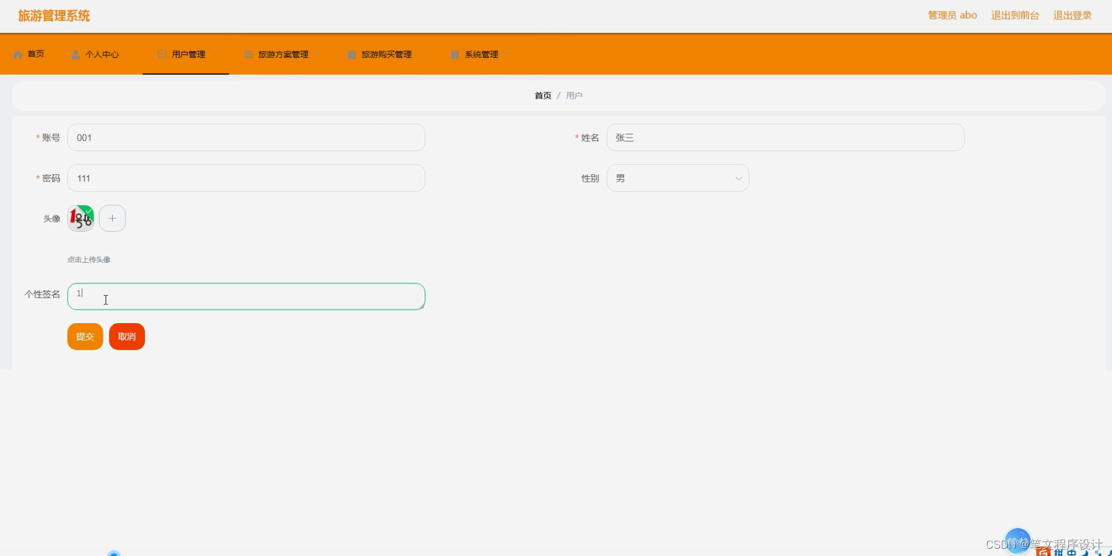Open the 性别 gender dropdown
Screen dimensions: 1112x556
click(x=678, y=178)
